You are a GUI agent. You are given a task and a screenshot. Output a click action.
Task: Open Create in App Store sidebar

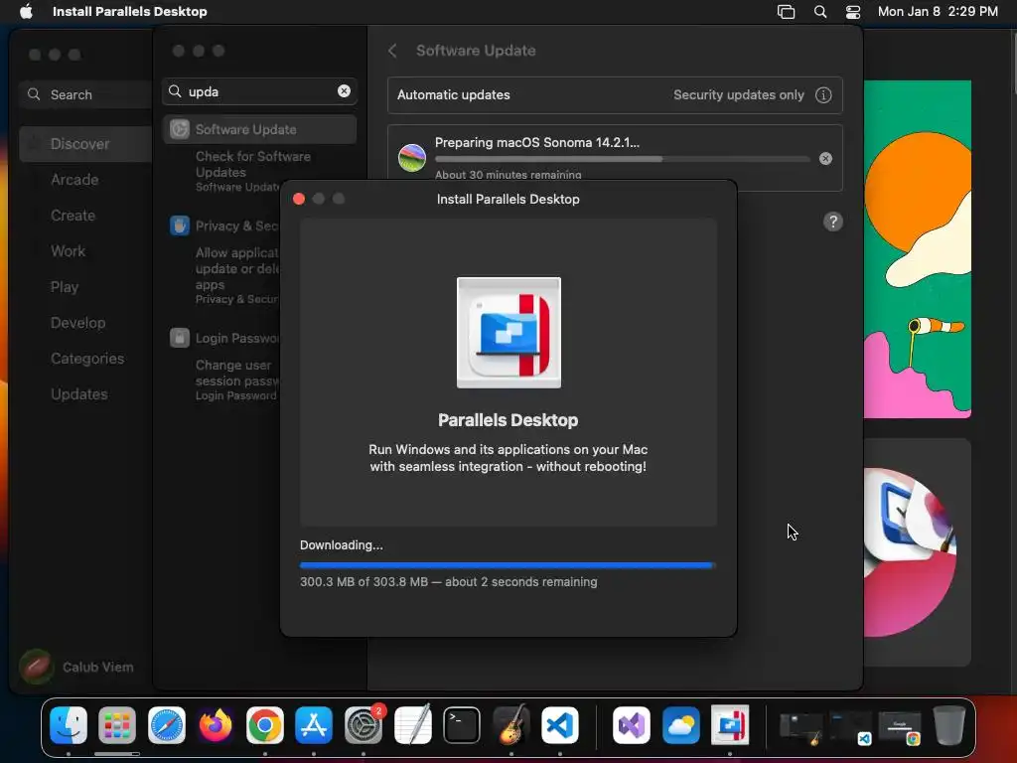(73, 216)
